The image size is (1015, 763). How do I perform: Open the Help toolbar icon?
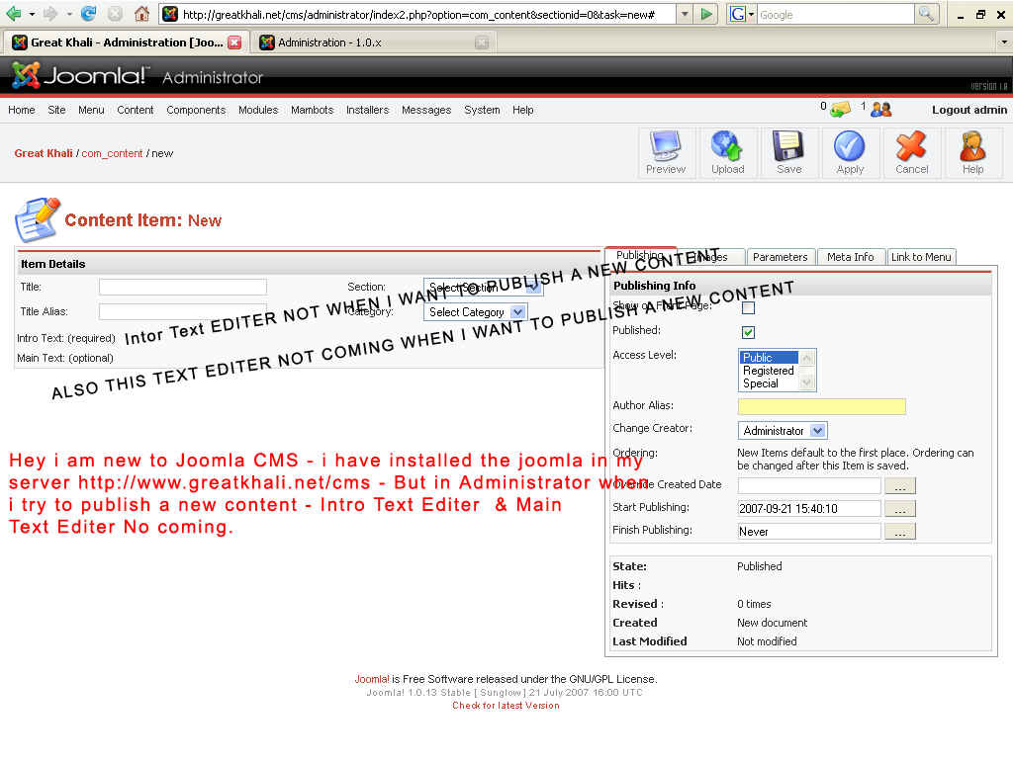pyautogui.click(x=972, y=152)
